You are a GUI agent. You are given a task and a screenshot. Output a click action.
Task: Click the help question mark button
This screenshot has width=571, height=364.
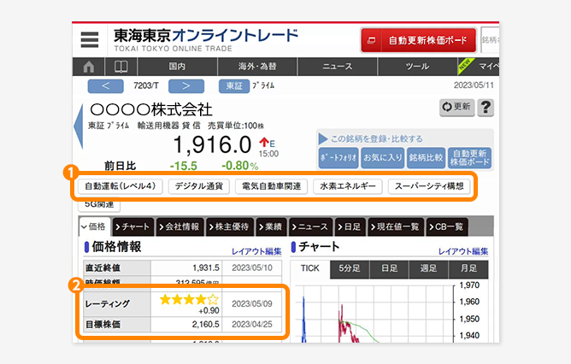(x=486, y=108)
